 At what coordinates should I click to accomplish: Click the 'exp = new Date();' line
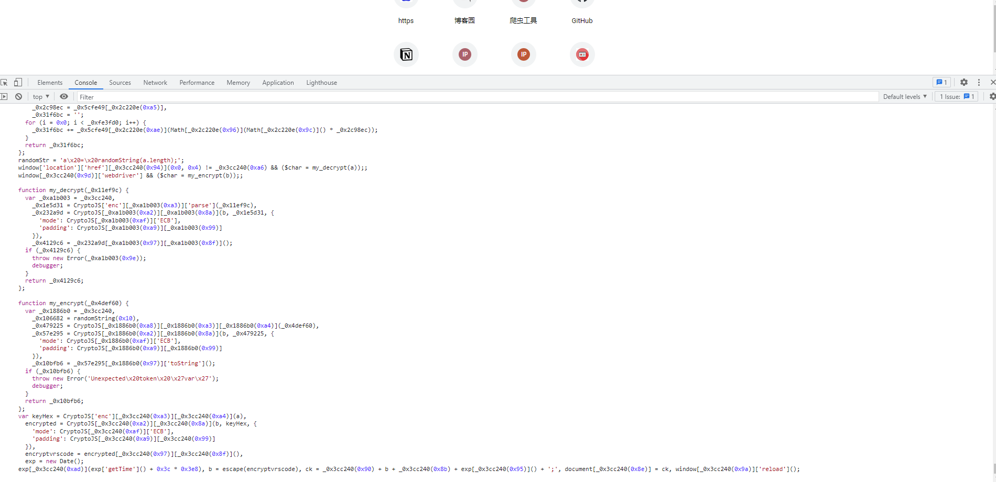coord(54,462)
